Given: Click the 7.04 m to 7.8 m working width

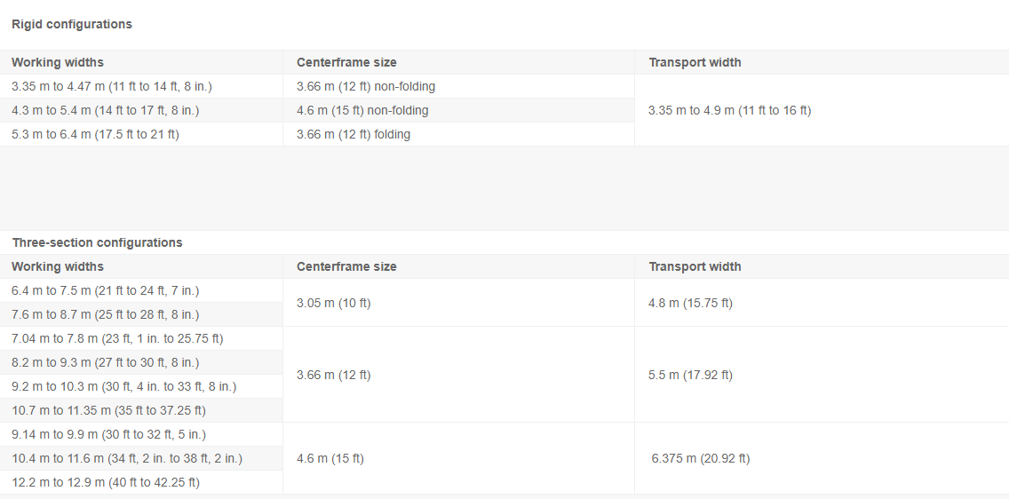Looking at the screenshot, I should [x=117, y=338].
